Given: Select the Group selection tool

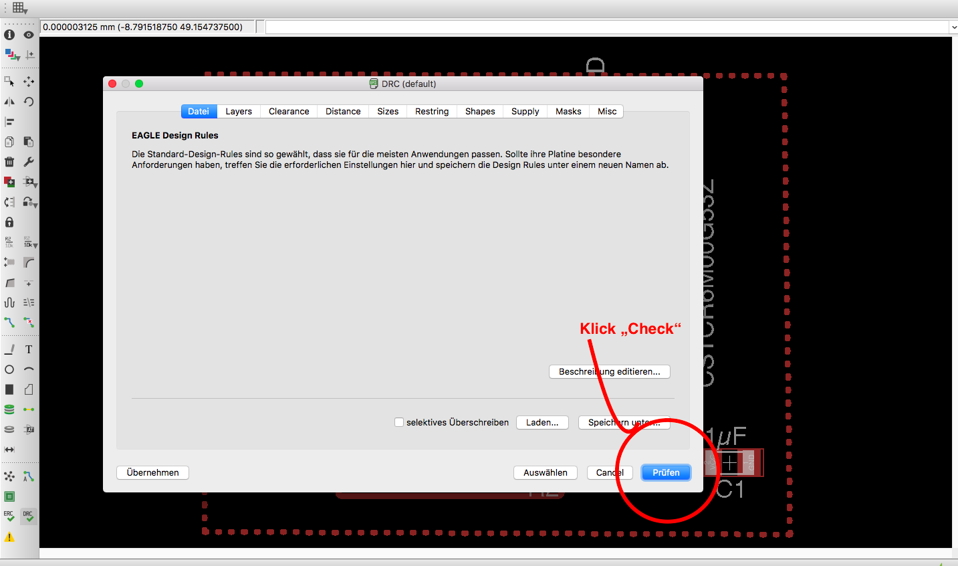Looking at the screenshot, I should click(9, 82).
